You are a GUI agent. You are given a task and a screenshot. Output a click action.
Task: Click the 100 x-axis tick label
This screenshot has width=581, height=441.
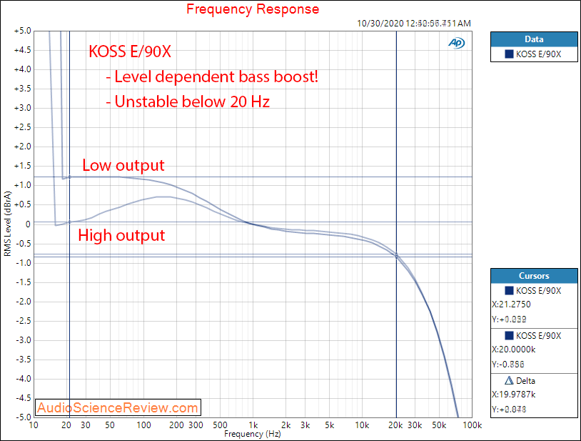pos(143,425)
